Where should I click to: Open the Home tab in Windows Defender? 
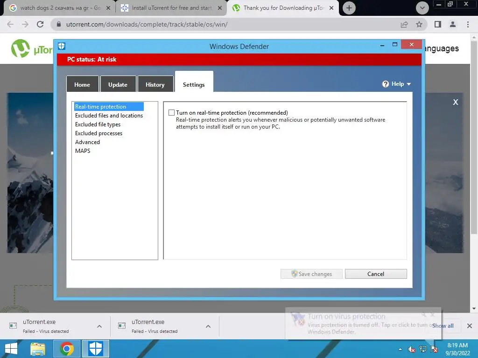pyautogui.click(x=82, y=84)
